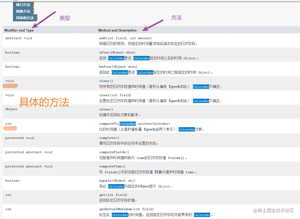Click the after method link
300x219 pixels.
tap(104, 52)
